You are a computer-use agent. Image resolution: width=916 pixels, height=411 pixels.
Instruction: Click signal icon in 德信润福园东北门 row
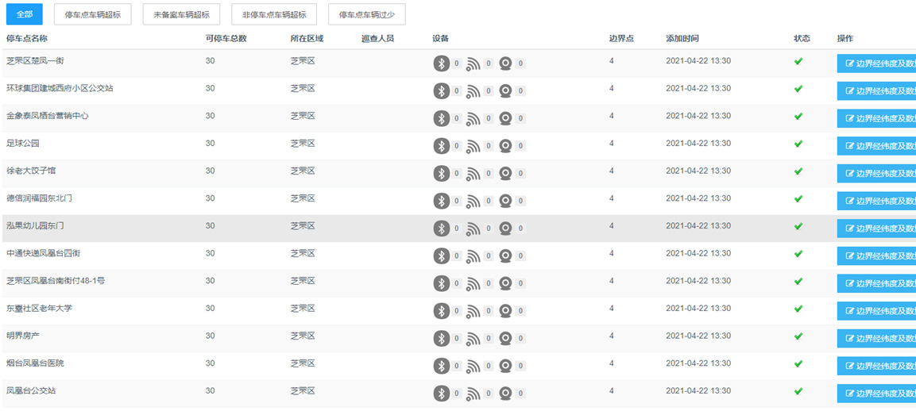pos(473,201)
